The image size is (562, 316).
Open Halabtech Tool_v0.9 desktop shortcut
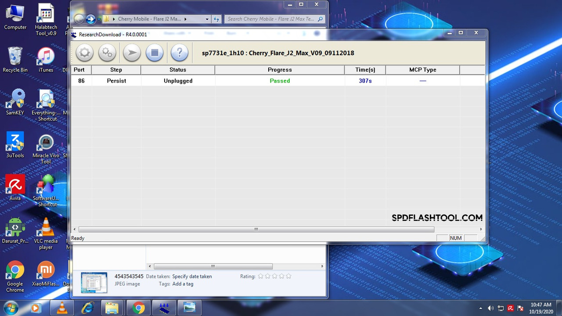point(46,20)
